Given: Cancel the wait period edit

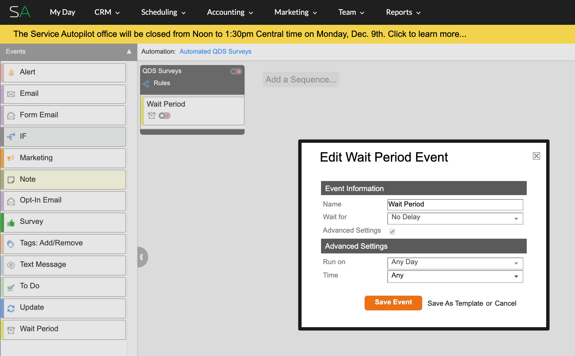Looking at the screenshot, I should (506, 303).
